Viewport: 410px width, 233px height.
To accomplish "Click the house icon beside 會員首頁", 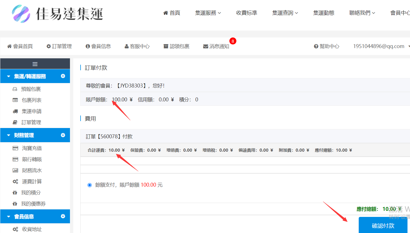I will point(9,46).
